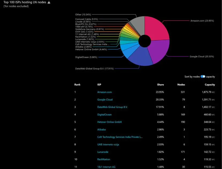Click the Lunanode (1.82%) chart label
Viewport: 222px width, 169px height.
(85, 39)
